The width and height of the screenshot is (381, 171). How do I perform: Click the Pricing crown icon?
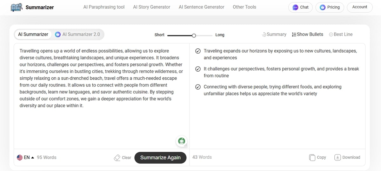(323, 7)
